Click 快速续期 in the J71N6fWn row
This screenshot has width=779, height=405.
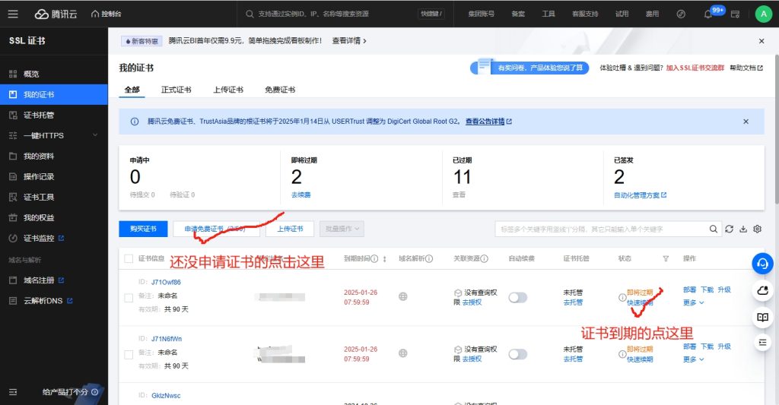coord(640,359)
